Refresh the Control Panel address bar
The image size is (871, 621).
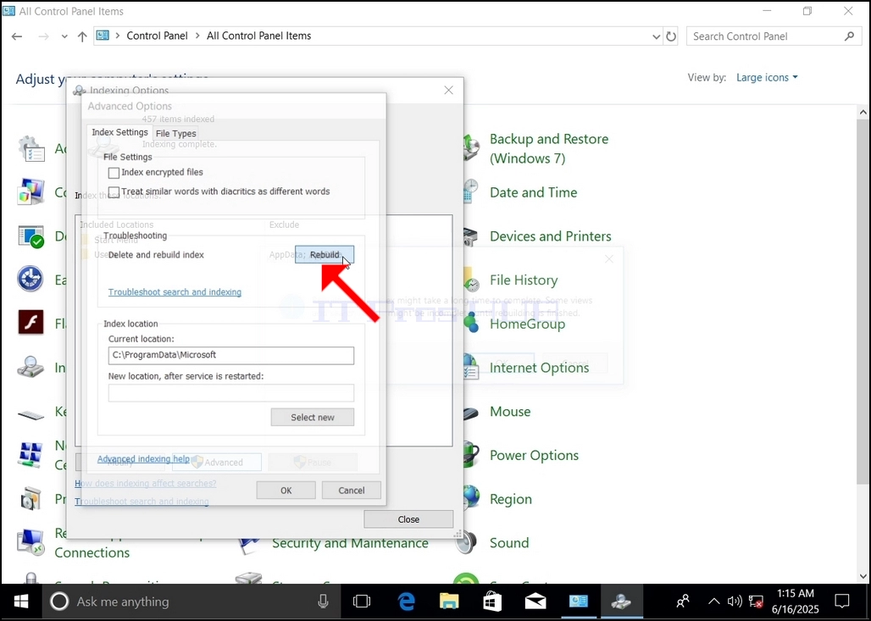[671, 36]
